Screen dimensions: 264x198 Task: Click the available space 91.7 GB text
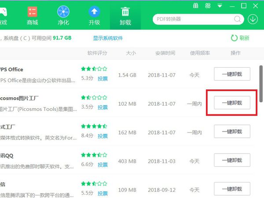point(62,38)
